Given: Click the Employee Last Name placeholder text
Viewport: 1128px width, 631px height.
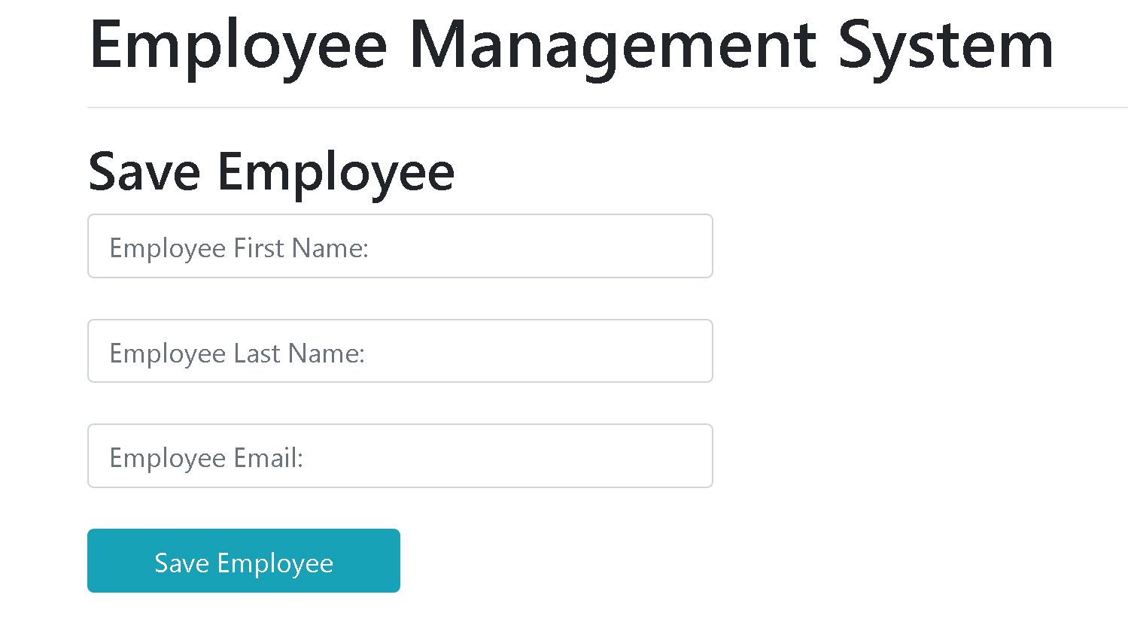Looking at the screenshot, I should point(237,352).
